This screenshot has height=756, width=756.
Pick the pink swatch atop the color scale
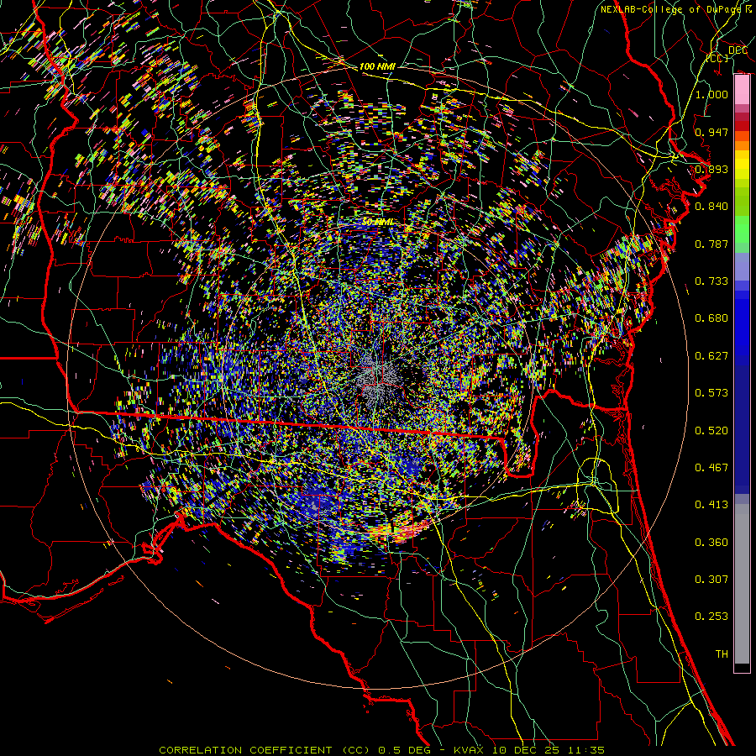(742, 90)
